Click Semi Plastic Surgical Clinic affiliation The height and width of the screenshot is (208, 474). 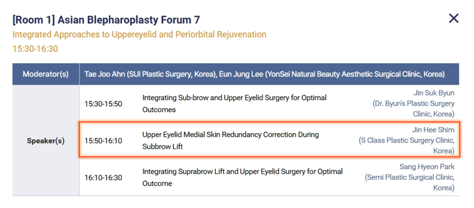409,182
